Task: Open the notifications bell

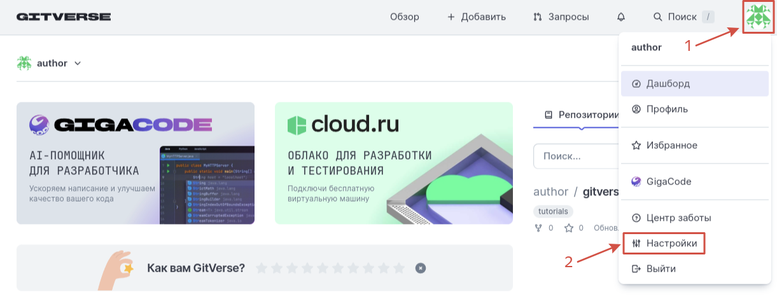Action: coord(621,17)
